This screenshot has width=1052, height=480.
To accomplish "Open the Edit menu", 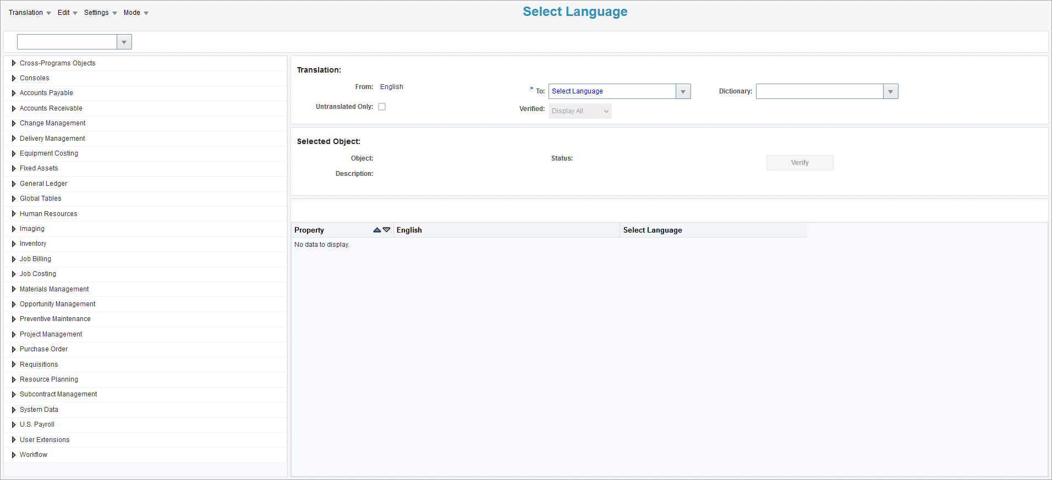I will (x=67, y=13).
